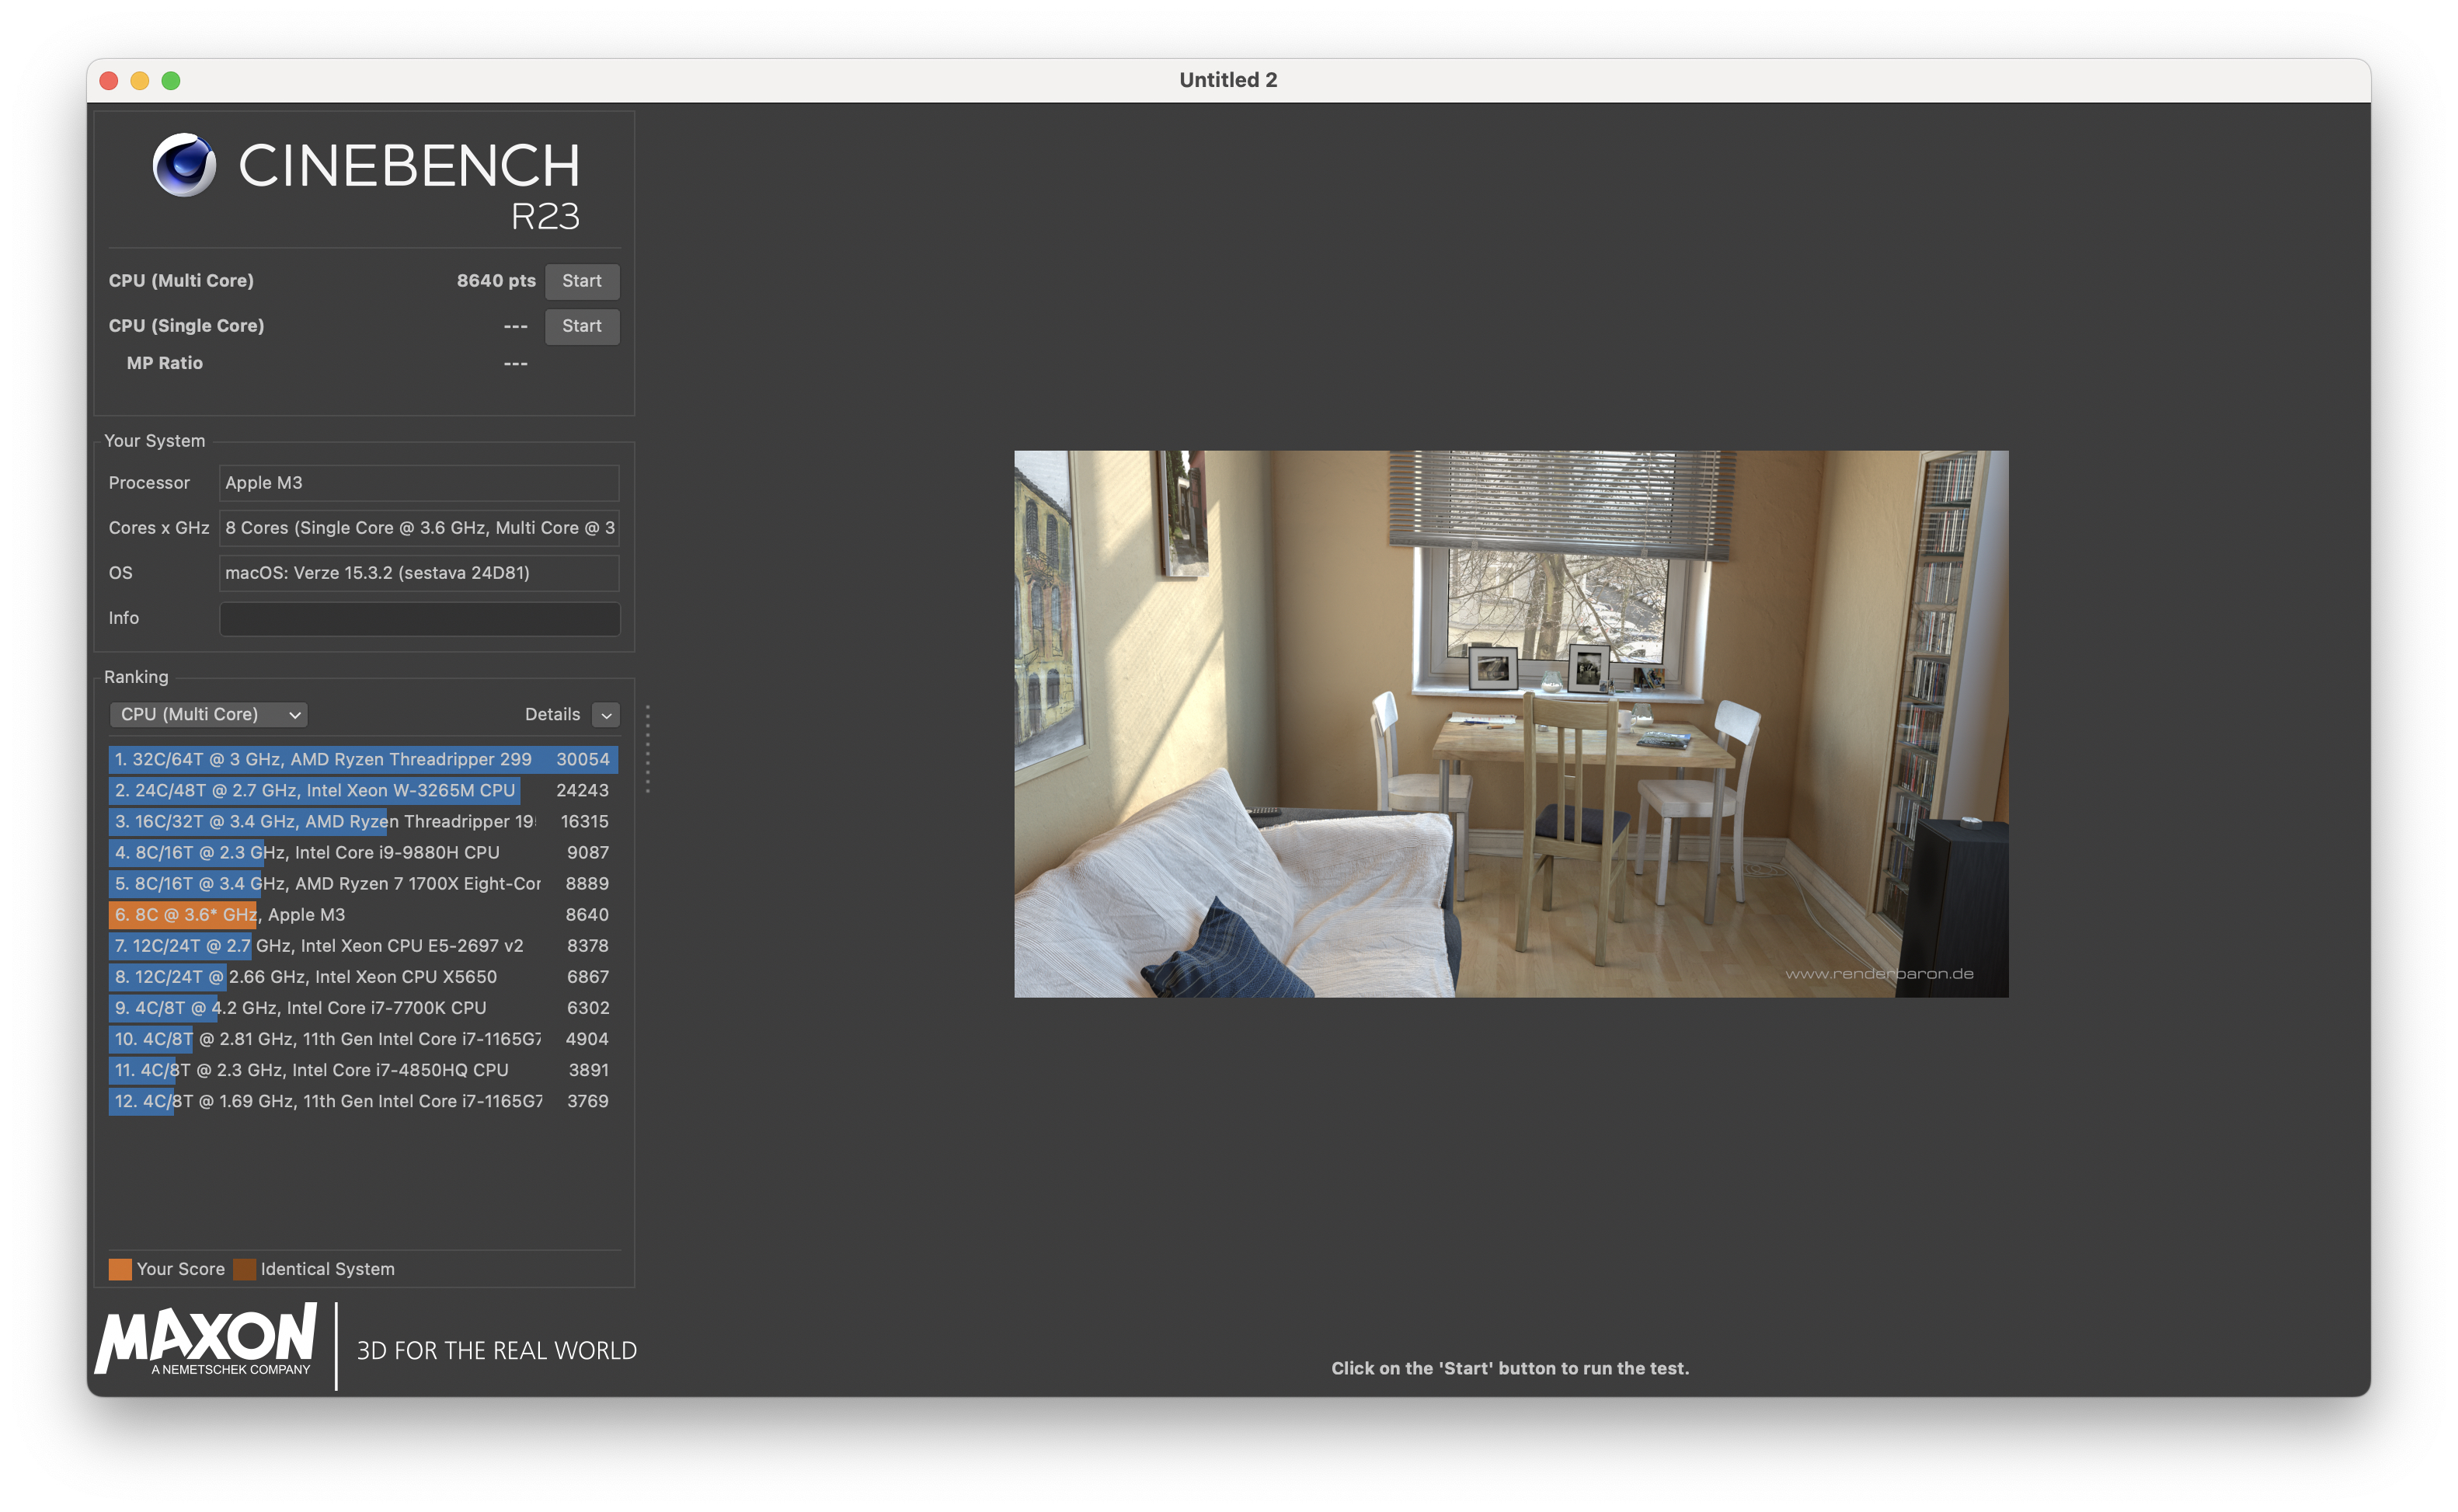Screen dimensions: 2458x1512
Task: Click the green fullscreen window button
Action: 171,80
